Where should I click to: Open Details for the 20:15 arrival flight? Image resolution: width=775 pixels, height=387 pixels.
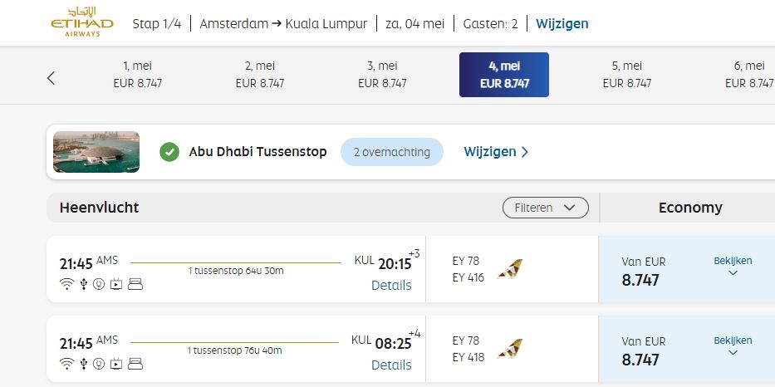[x=391, y=285]
